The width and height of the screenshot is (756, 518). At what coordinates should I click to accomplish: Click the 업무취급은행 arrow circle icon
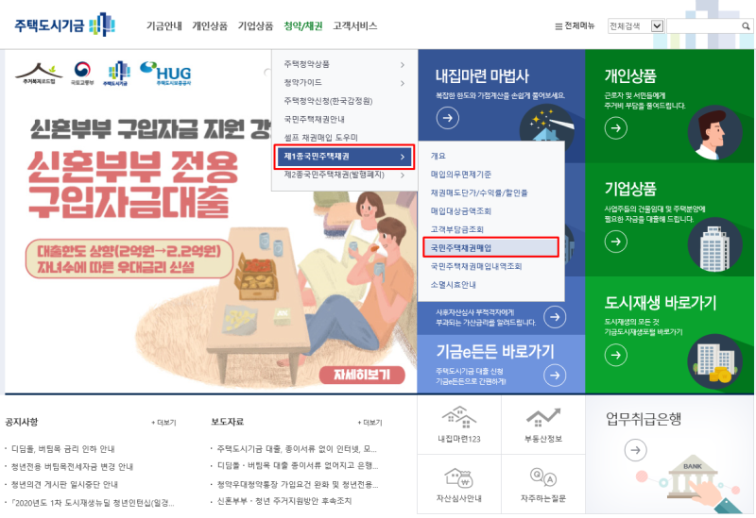635,450
